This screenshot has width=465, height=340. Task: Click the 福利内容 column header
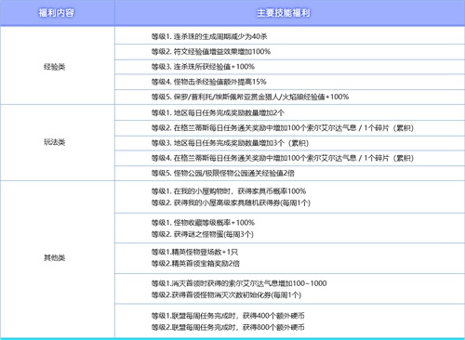[57, 13]
